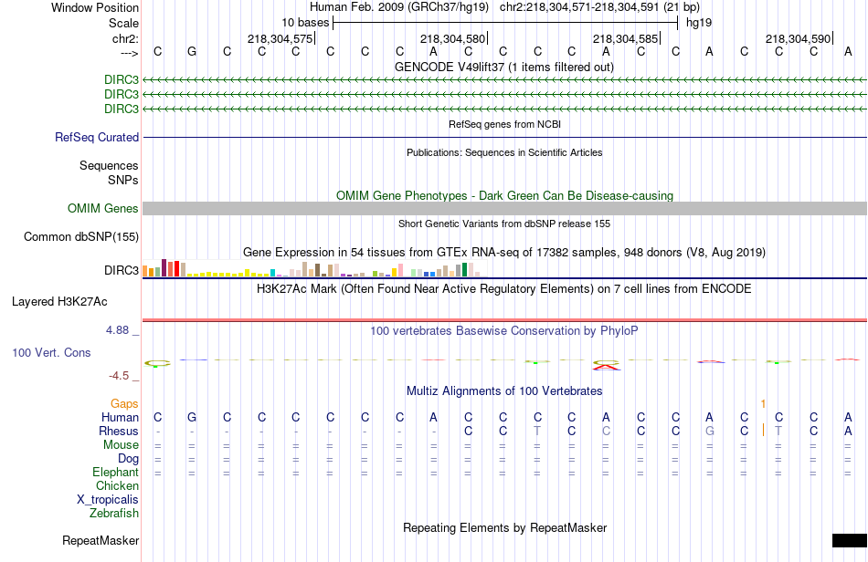The width and height of the screenshot is (868, 562).
Task: Click the RefSeq genes from NCBI title
Action: click(505, 124)
